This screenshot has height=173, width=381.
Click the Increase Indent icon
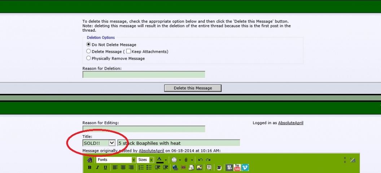[166, 168]
